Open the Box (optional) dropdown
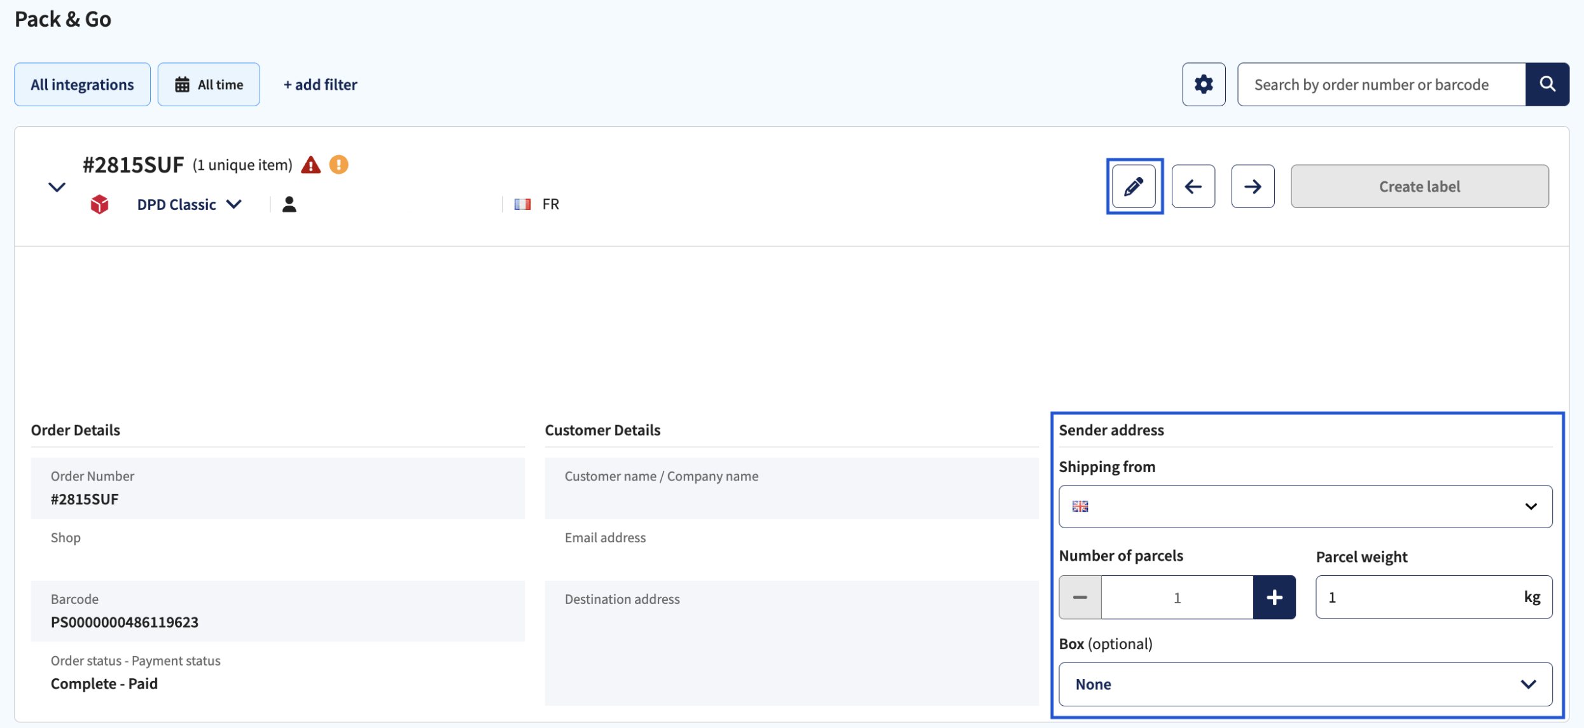 [1305, 684]
